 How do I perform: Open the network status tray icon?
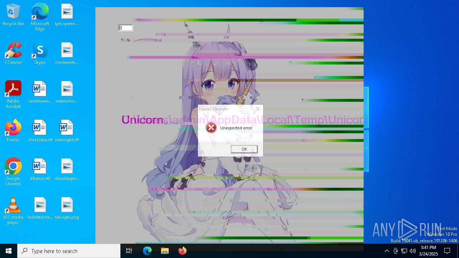point(404,251)
